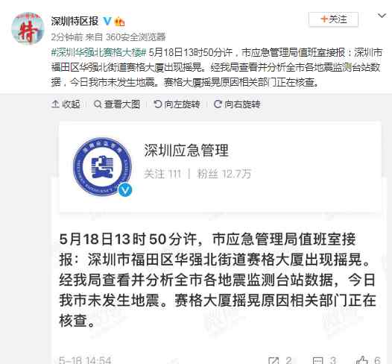Viewport: 392px width, 364px height.
Task: Open the 深圳特区报 profile avatar
Action: coord(28,28)
